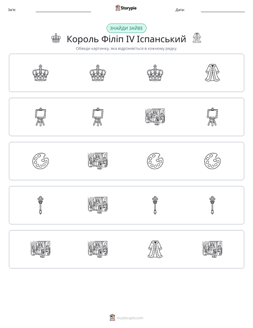Select the first crown in the top row
253x328 pixels.
tap(40, 73)
